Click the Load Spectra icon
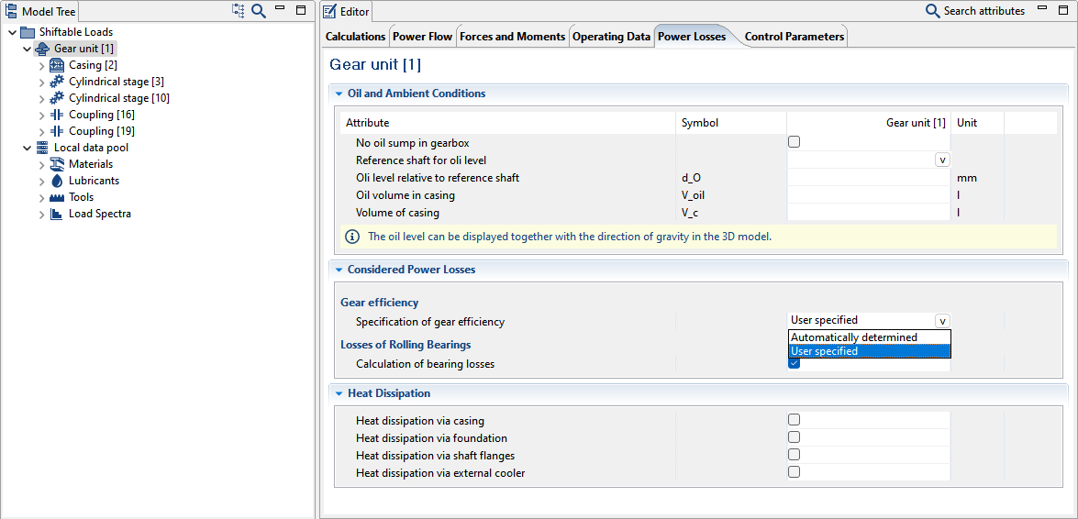 (x=57, y=213)
